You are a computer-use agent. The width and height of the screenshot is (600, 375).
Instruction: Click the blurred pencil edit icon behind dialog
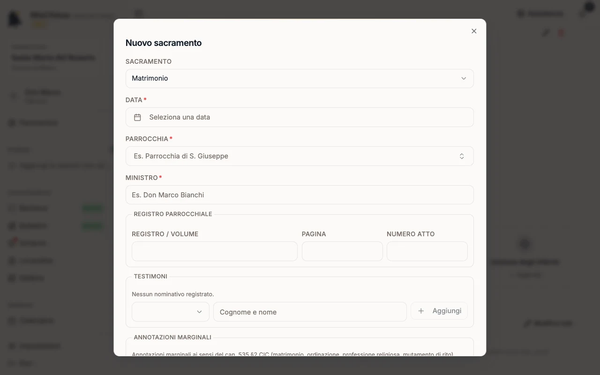[546, 33]
